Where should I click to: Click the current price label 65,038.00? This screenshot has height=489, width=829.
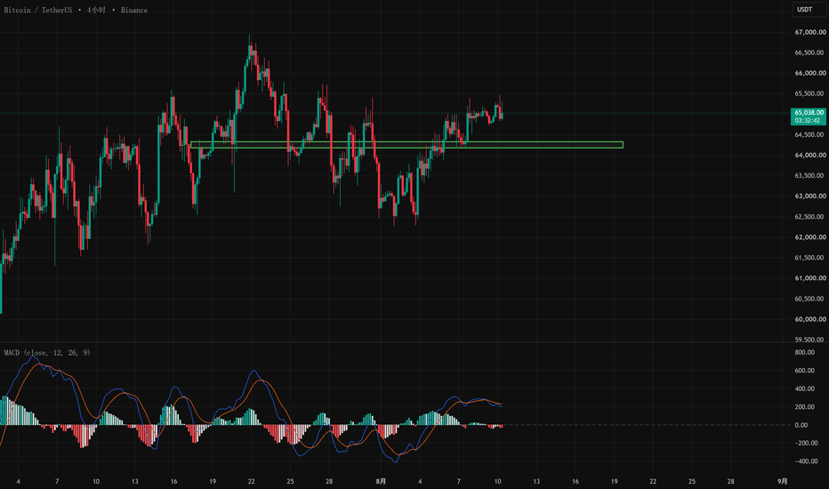(x=809, y=113)
